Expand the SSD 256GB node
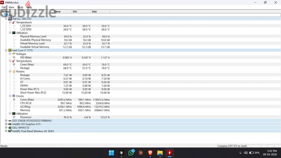Image resolution: width=281 pixels, height=158 pixels. [x=6, y=120]
